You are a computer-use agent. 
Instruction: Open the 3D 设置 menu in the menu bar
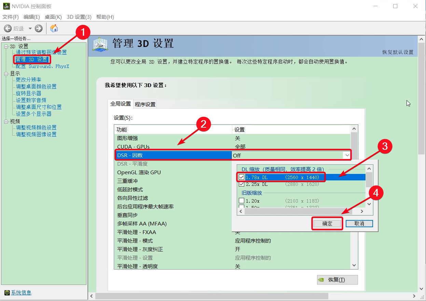click(x=79, y=17)
